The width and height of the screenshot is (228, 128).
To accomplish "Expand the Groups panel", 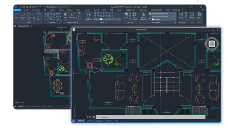I will (183, 22).
